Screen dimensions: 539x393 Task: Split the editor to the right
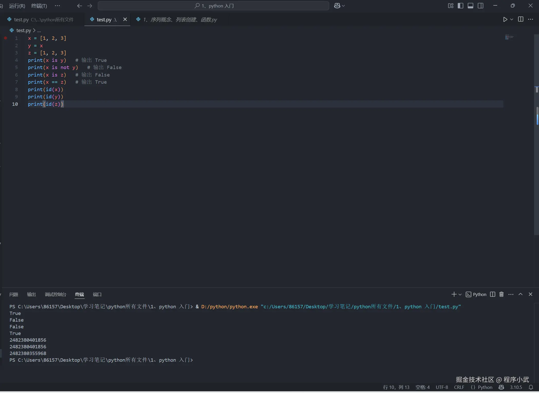pos(521,20)
